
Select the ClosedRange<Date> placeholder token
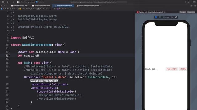(x=44, y=81)
